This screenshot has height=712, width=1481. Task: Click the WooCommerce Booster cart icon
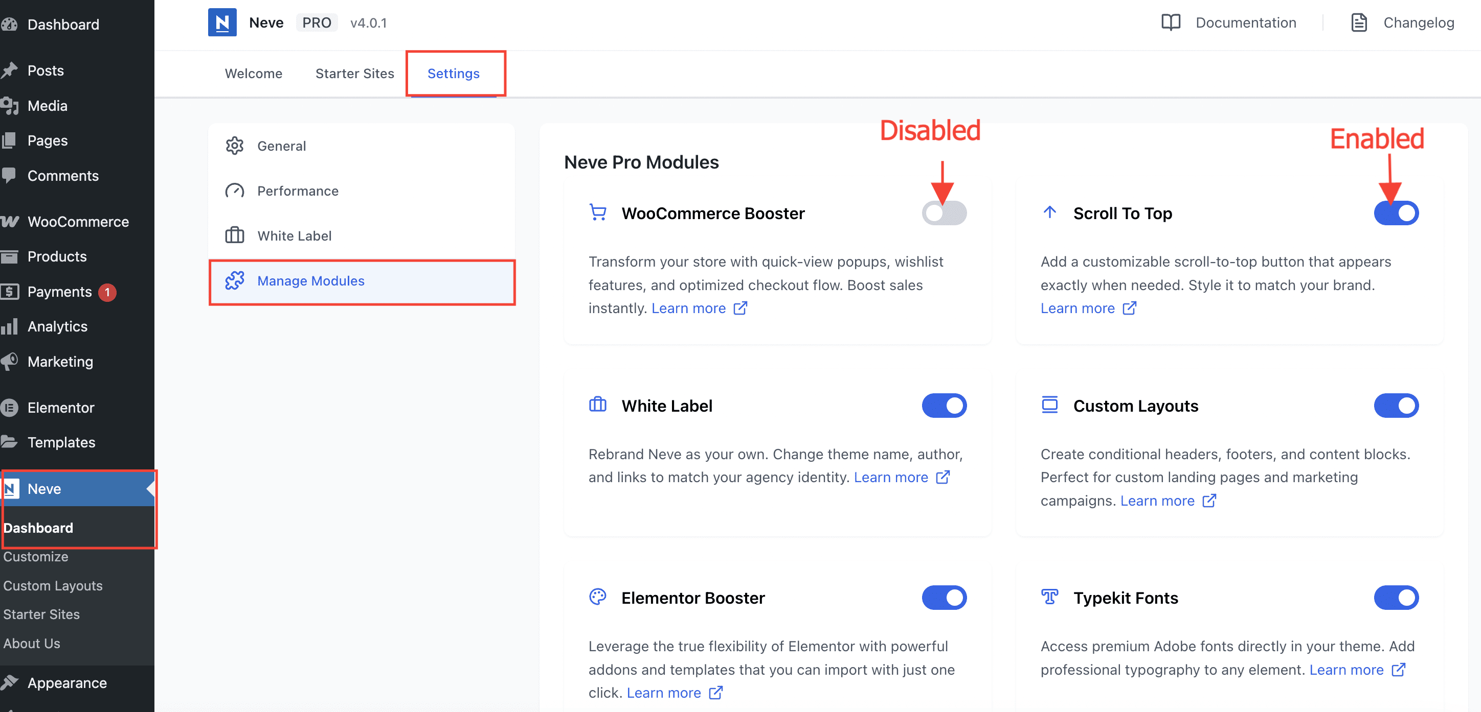598,213
